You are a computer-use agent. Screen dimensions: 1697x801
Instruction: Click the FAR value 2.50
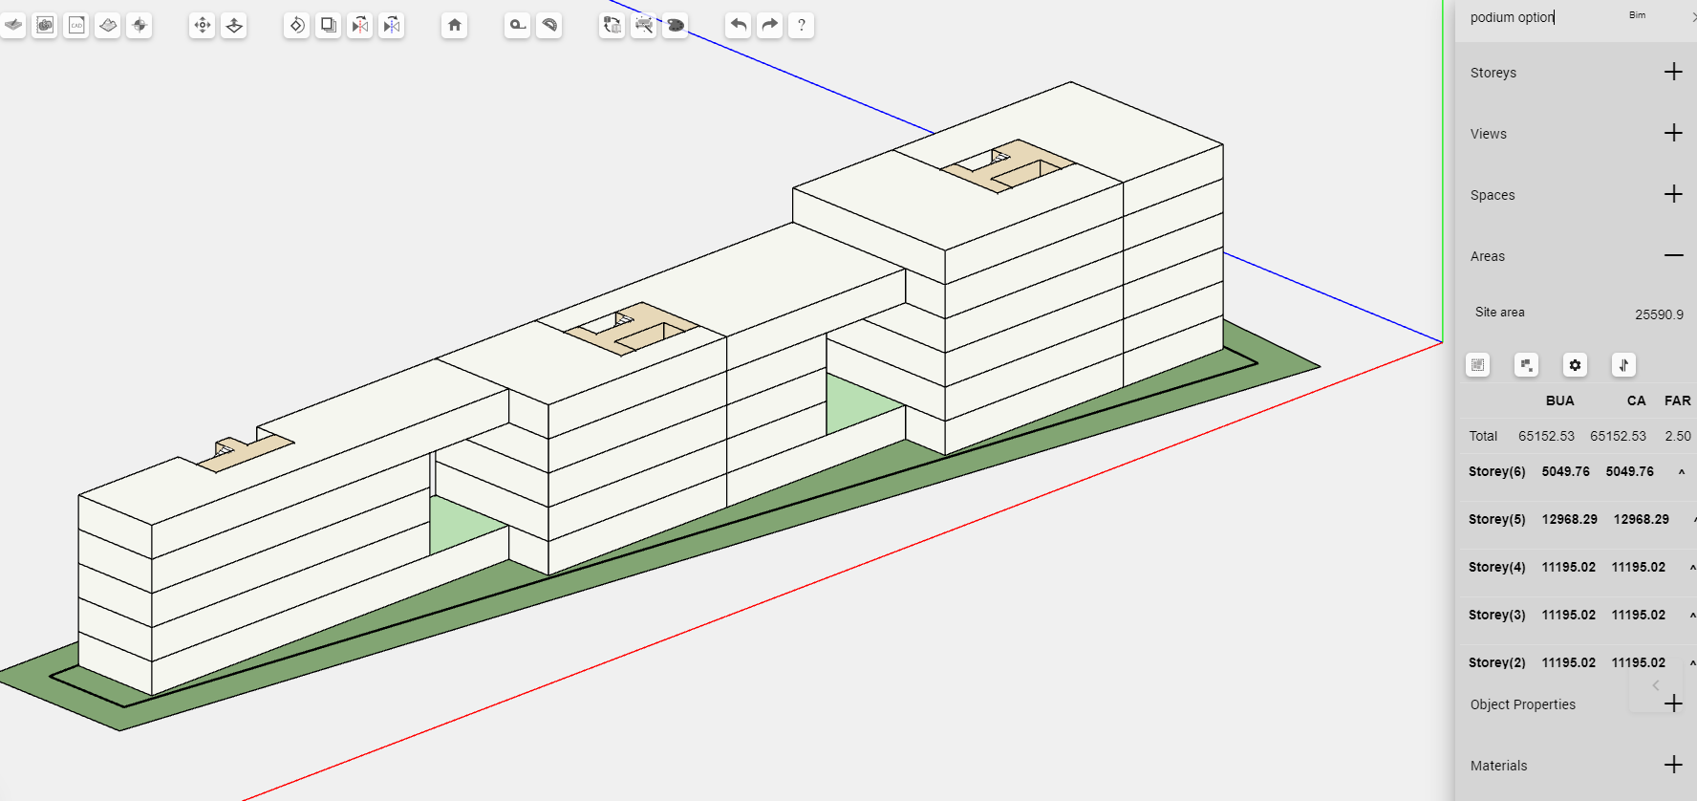click(1678, 436)
